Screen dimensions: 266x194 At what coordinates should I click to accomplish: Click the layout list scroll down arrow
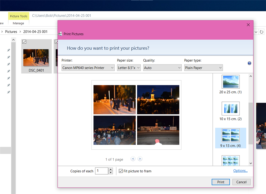coord(251,163)
